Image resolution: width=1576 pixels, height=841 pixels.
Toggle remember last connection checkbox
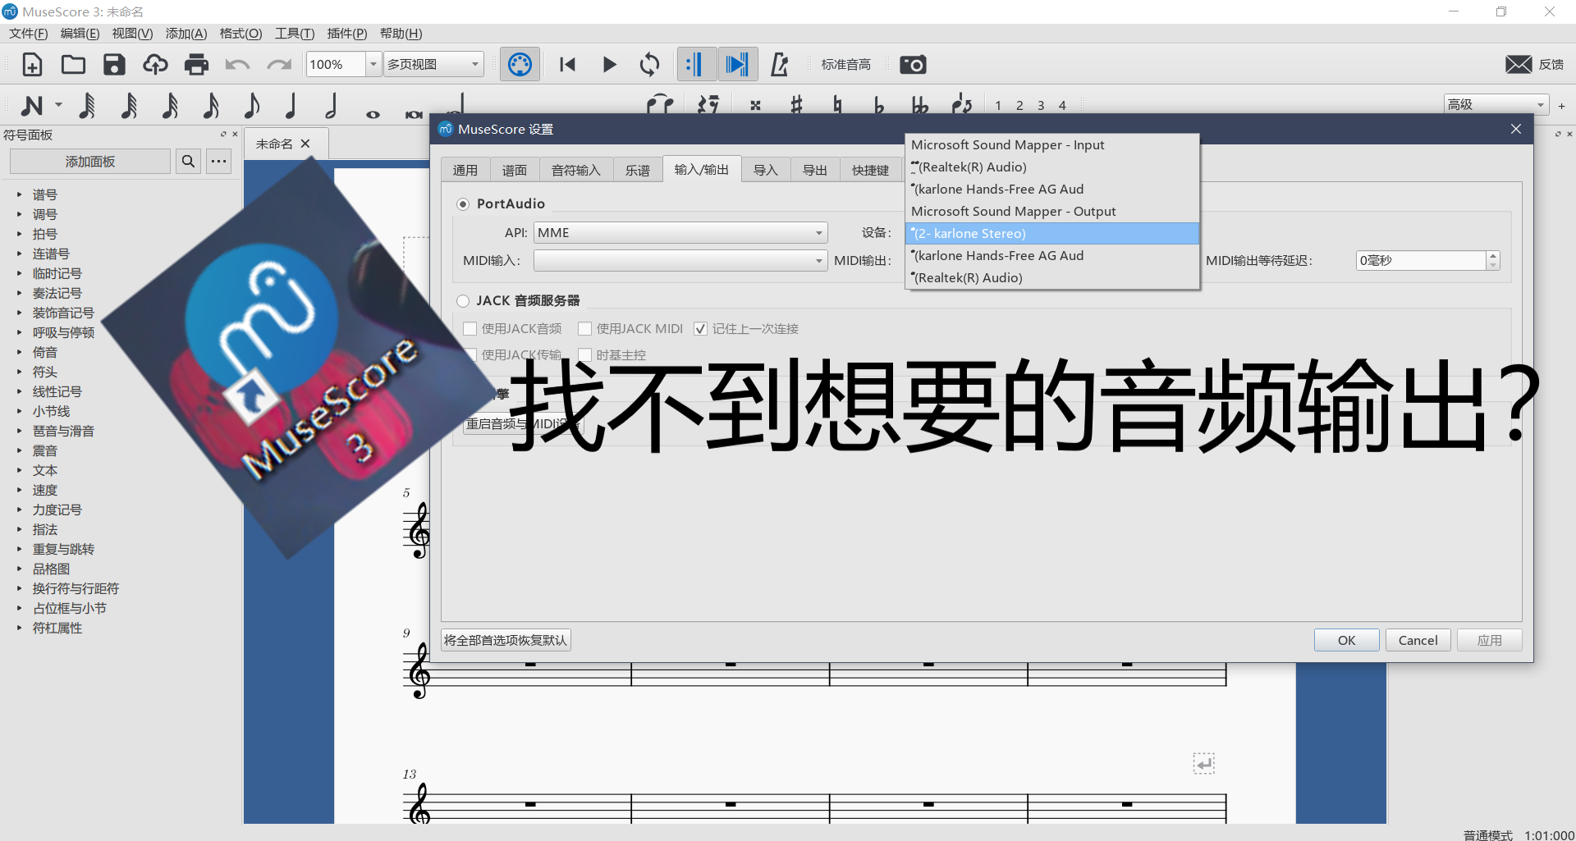pos(700,328)
